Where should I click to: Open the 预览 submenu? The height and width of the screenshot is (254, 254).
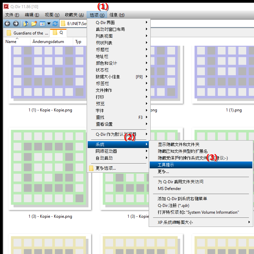click(119, 104)
